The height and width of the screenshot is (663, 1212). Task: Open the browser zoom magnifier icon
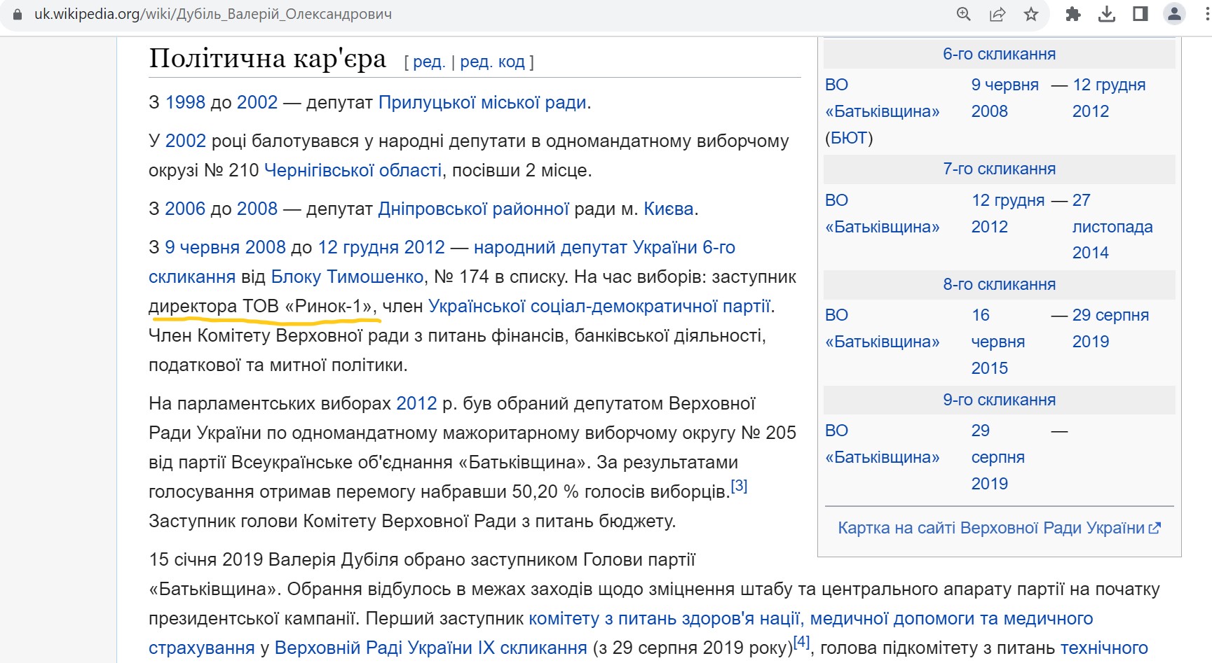tap(964, 14)
